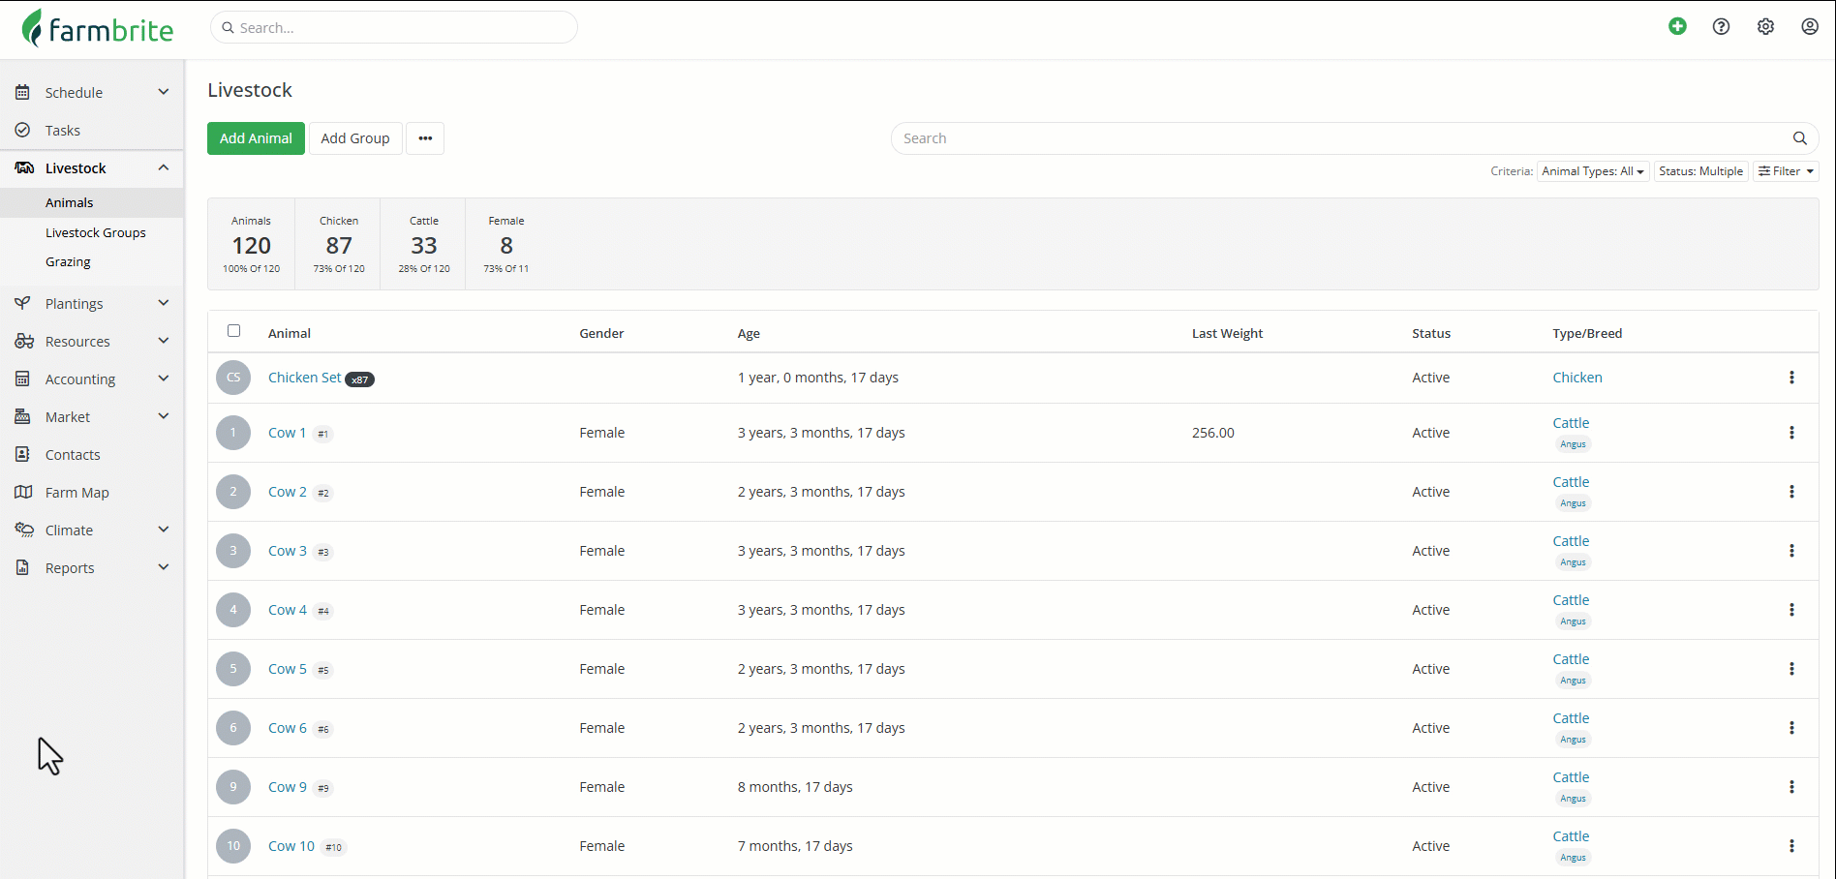Open the three-dot more actions button beside Add Group
The width and height of the screenshot is (1836, 879).
425,138
